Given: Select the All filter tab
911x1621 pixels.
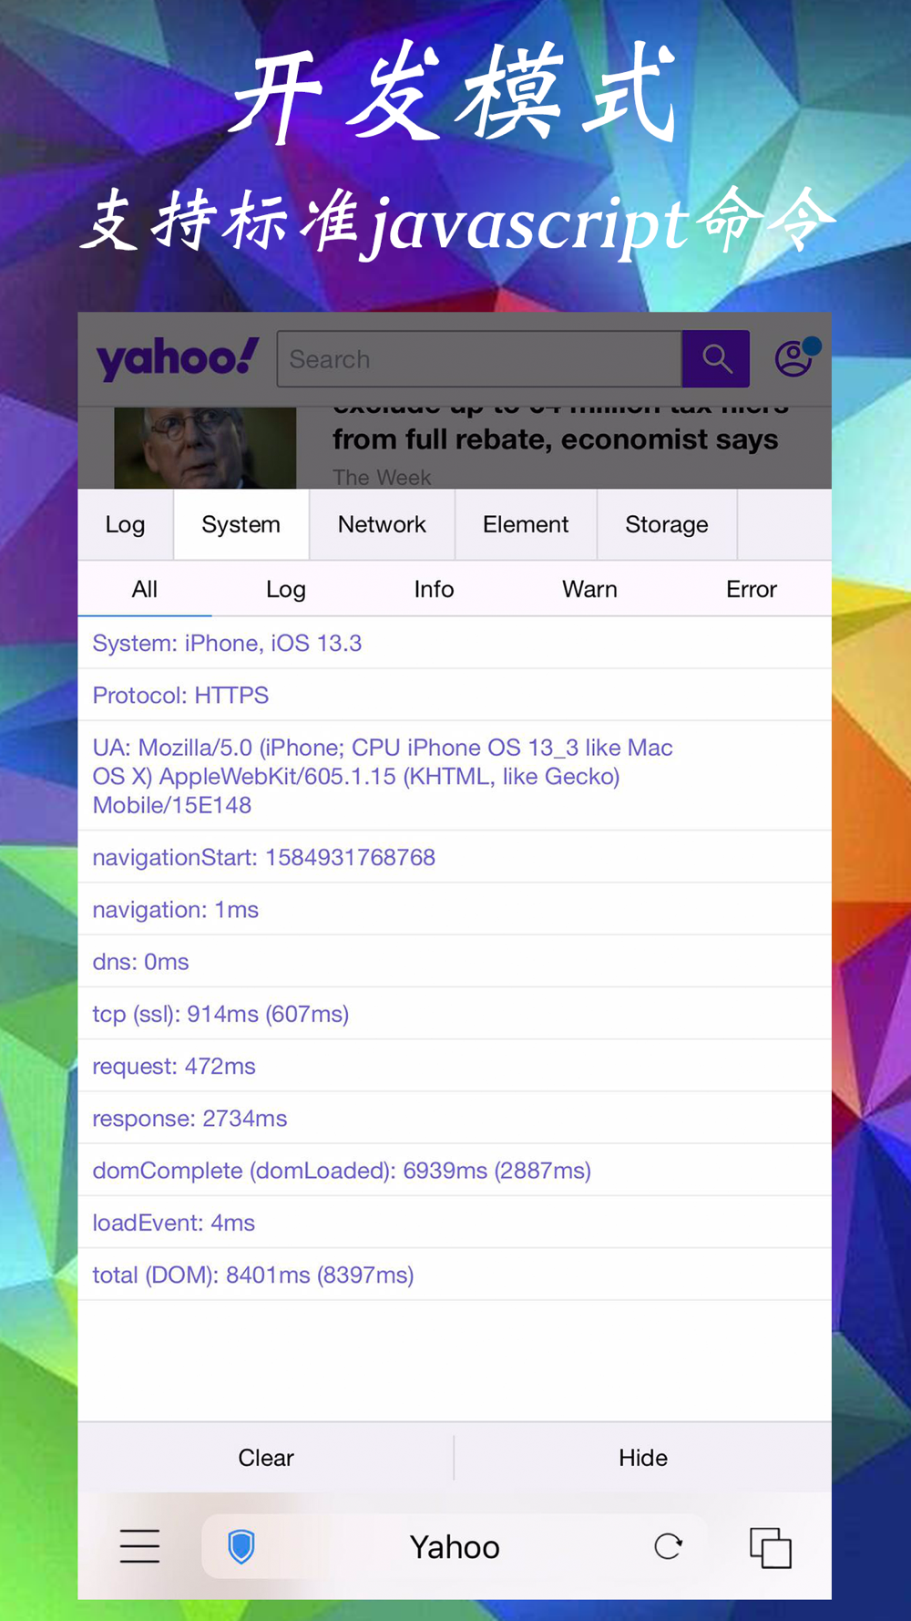Looking at the screenshot, I should pos(145,589).
